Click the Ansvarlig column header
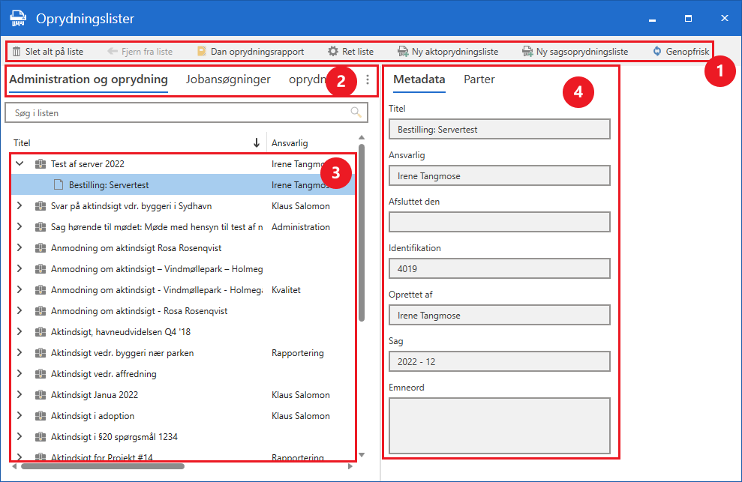 290,143
